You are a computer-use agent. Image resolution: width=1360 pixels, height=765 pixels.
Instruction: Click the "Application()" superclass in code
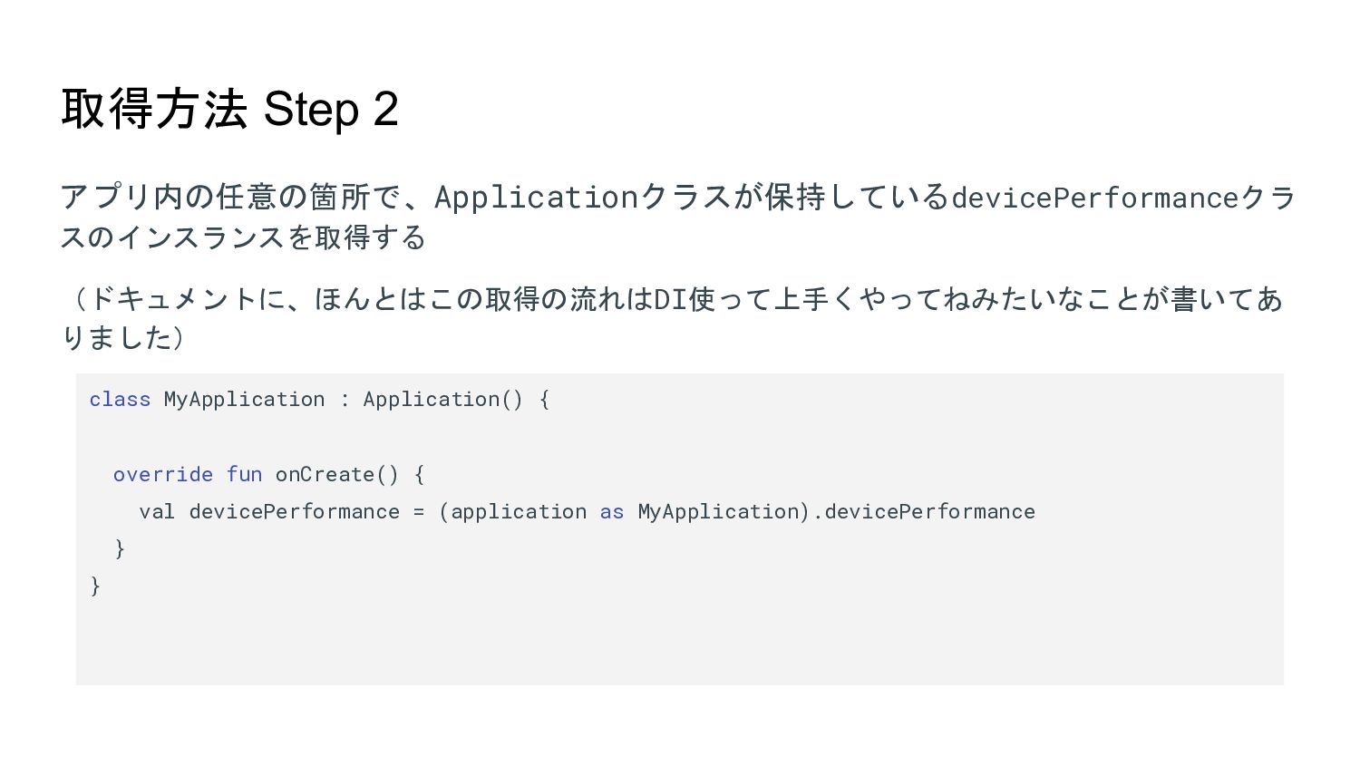coord(442,400)
